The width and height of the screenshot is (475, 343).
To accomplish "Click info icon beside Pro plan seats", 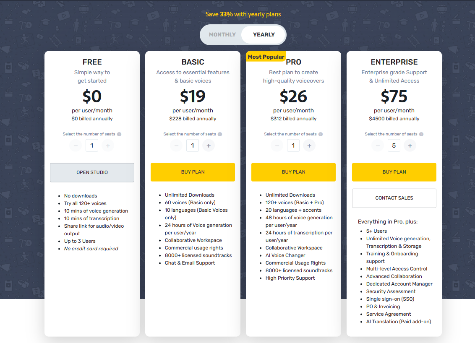I will coord(321,134).
